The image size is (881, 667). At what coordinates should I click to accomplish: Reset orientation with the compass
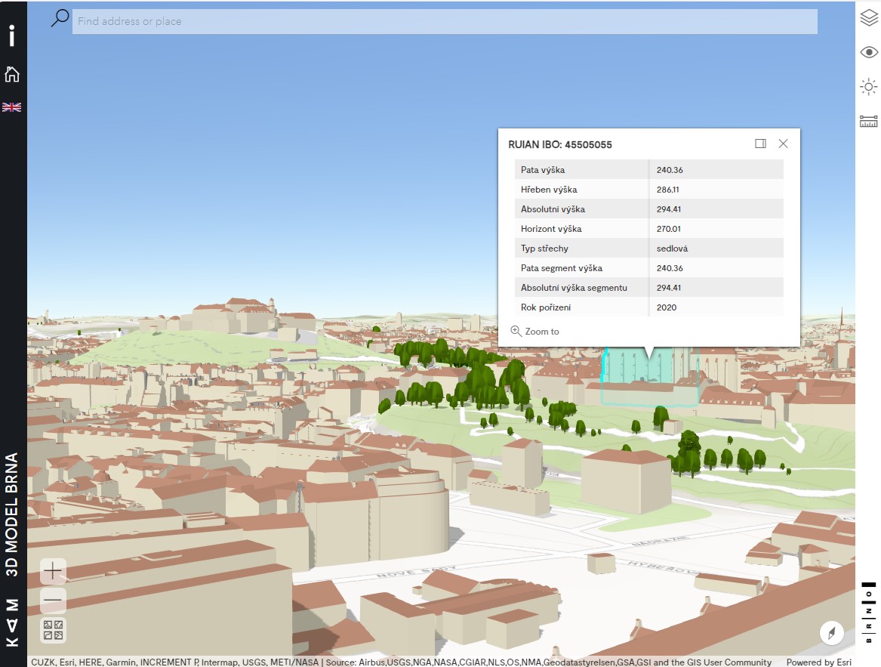click(831, 632)
